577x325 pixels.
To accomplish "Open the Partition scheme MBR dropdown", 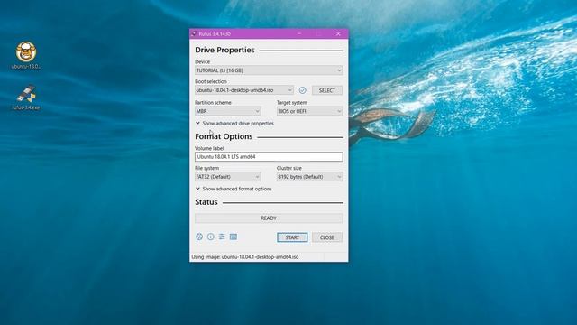I will (x=228, y=111).
